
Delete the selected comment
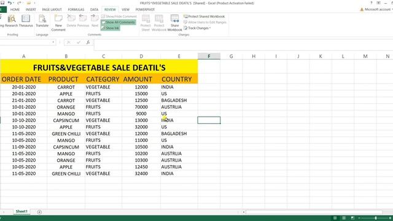click(71, 21)
